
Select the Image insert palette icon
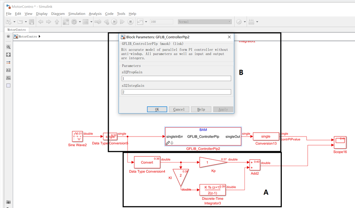[x=9, y=78]
